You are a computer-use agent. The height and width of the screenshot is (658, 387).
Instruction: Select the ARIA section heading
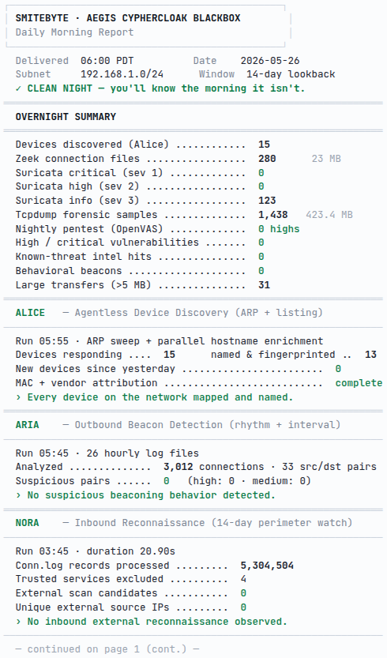(x=28, y=425)
